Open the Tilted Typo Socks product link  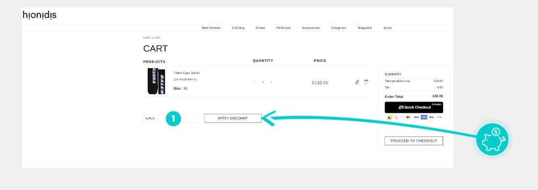[187, 73]
